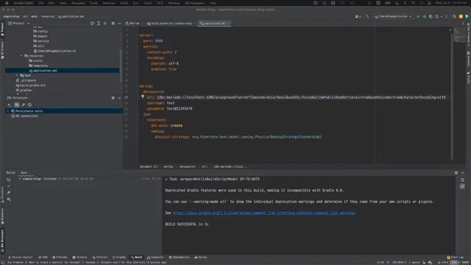Open Project panel settings gear

pyautogui.click(x=113, y=23)
